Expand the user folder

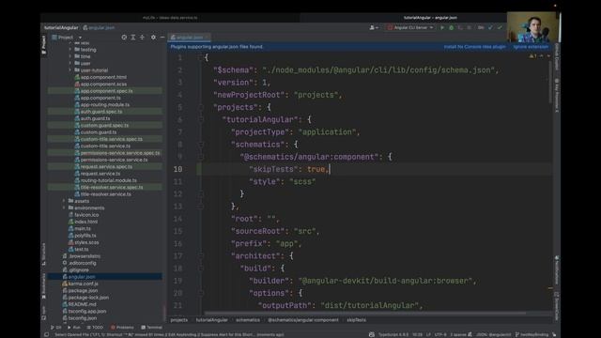[70, 64]
